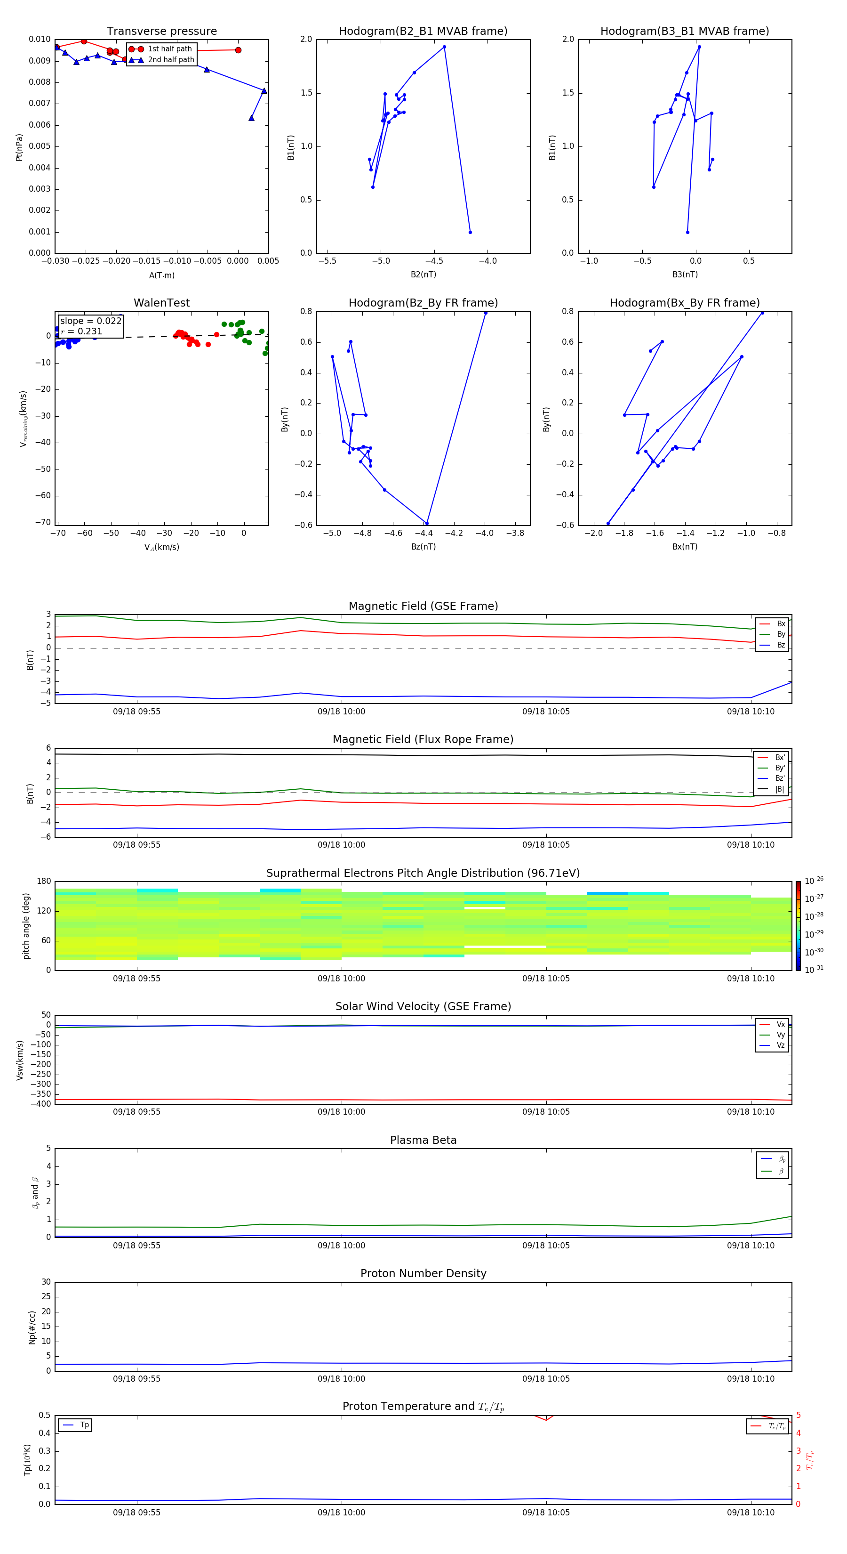
Task: Click the 'Pt(nPa)' y-axis label
Action: click(19, 147)
